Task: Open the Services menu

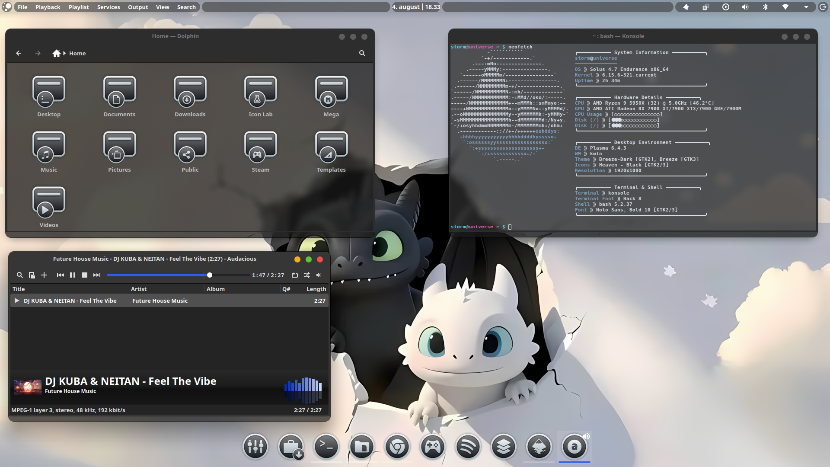Action: pos(109,7)
